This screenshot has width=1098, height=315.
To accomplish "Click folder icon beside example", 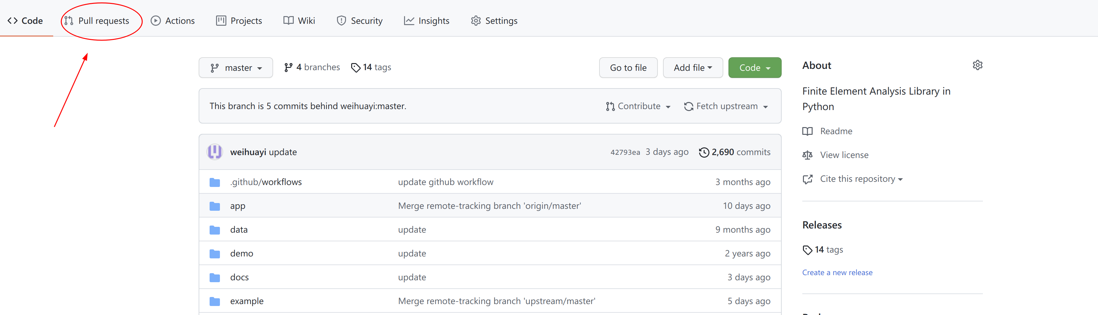I will 215,301.
